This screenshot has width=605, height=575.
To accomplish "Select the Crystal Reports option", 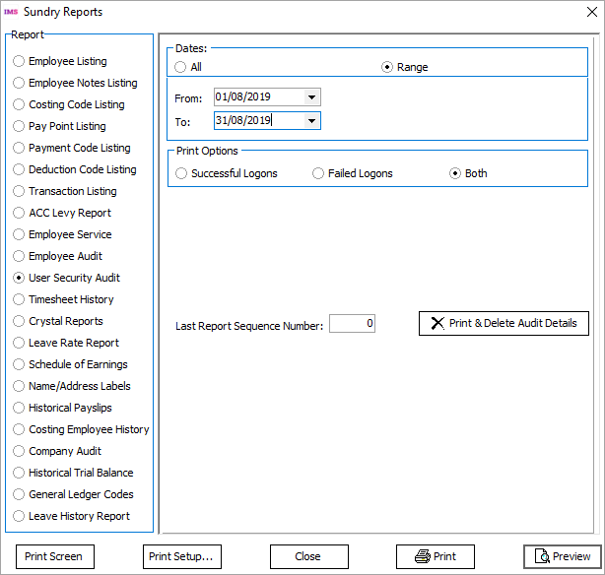I will click(19, 321).
